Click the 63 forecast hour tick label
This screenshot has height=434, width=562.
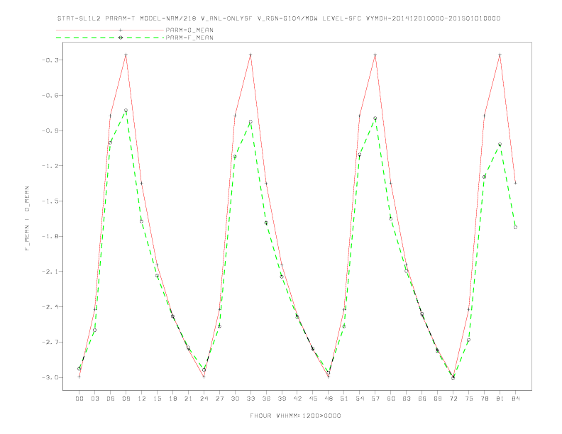pos(407,399)
